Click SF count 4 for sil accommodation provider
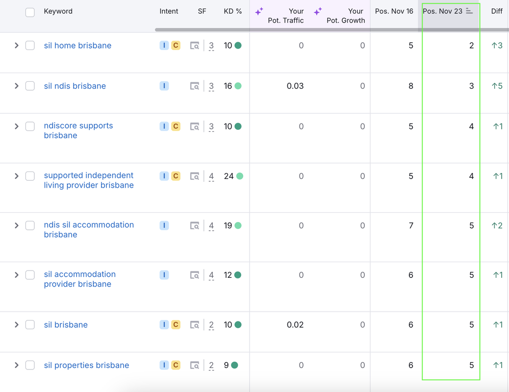509x392 pixels. pyautogui.click(x=211, y=275)
